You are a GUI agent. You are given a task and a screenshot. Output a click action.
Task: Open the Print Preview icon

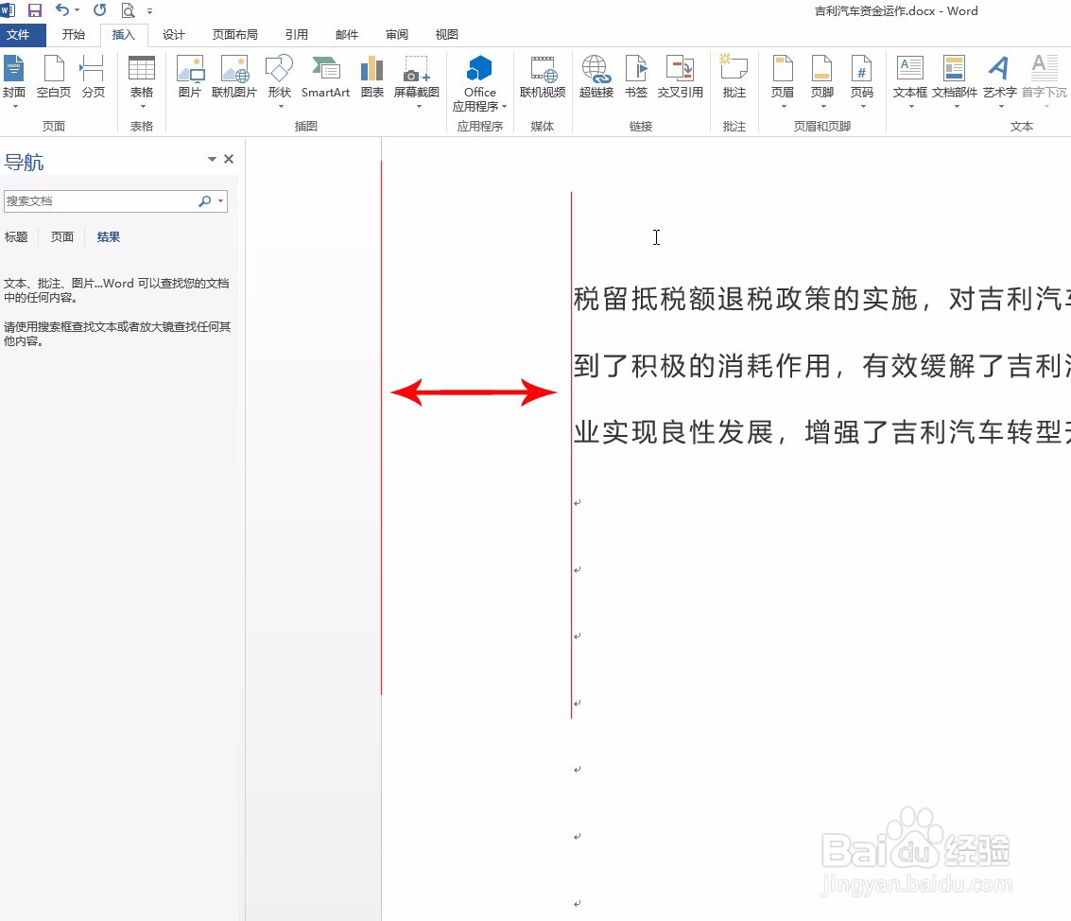point(128,10)
